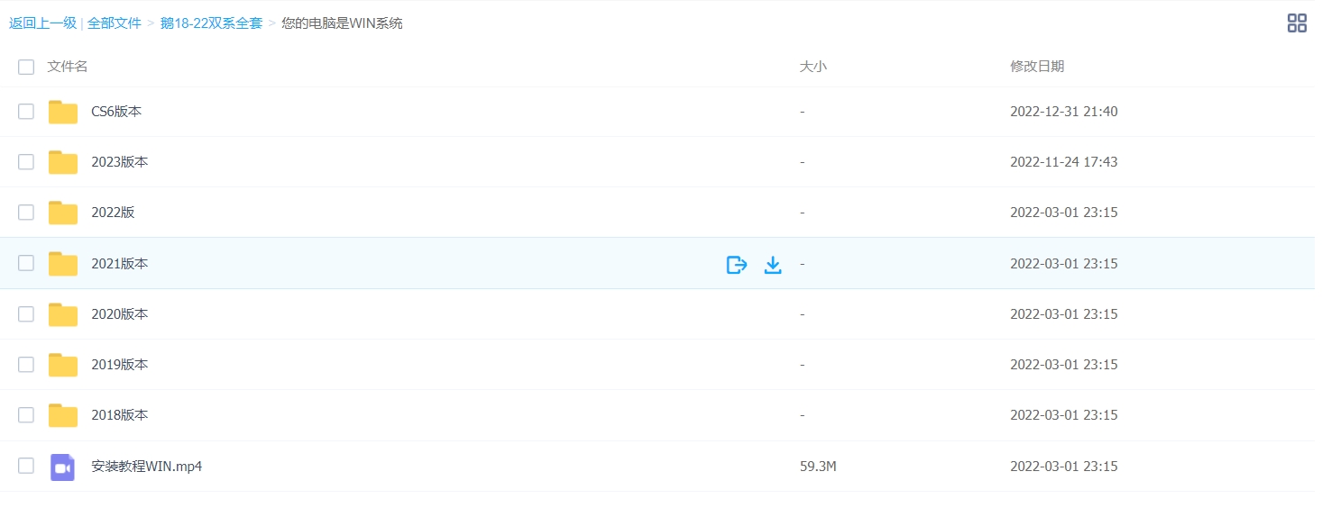This screenshot has height=517, width=1322.
Task: Toggle the select-all checkbox beside 文件名
Action: click(x=26, y=67)
